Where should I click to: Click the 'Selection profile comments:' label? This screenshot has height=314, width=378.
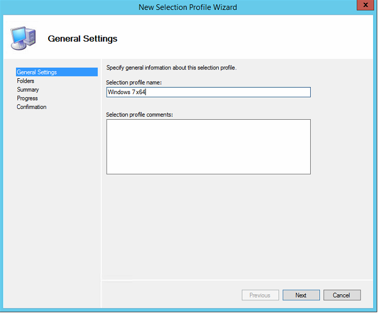(x=139, y=114)
